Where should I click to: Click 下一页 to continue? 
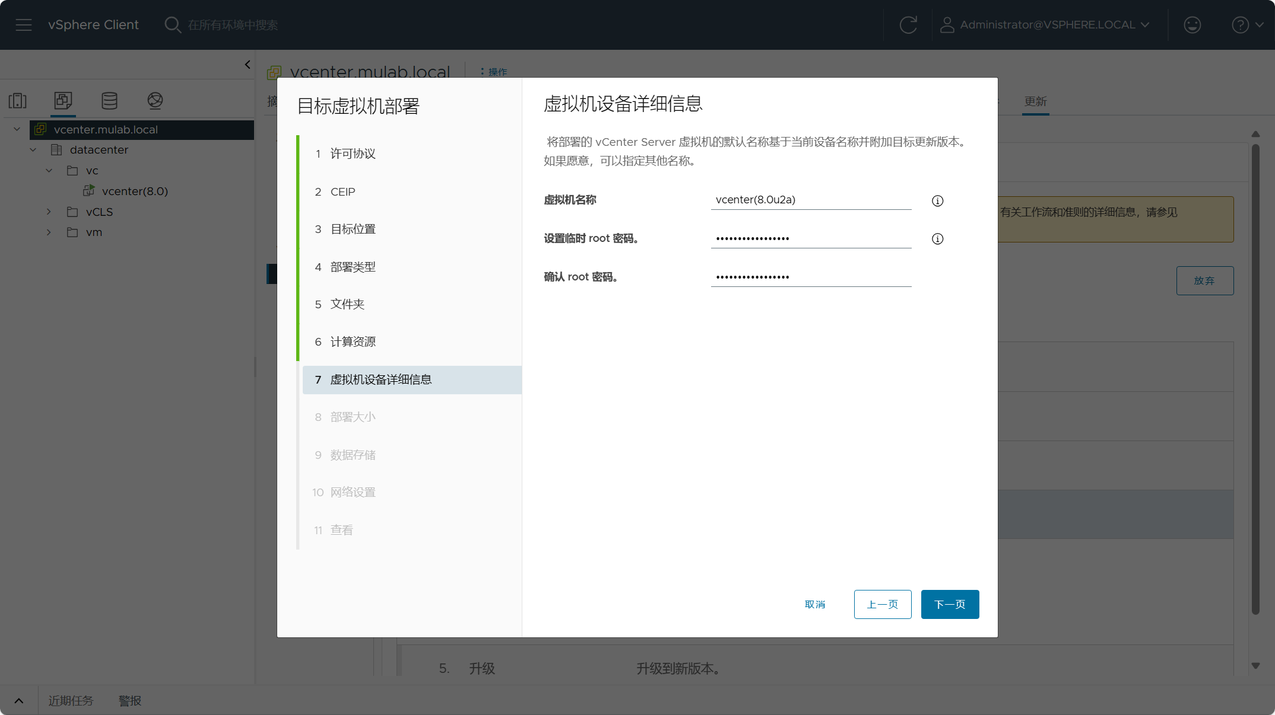(950, 604)
